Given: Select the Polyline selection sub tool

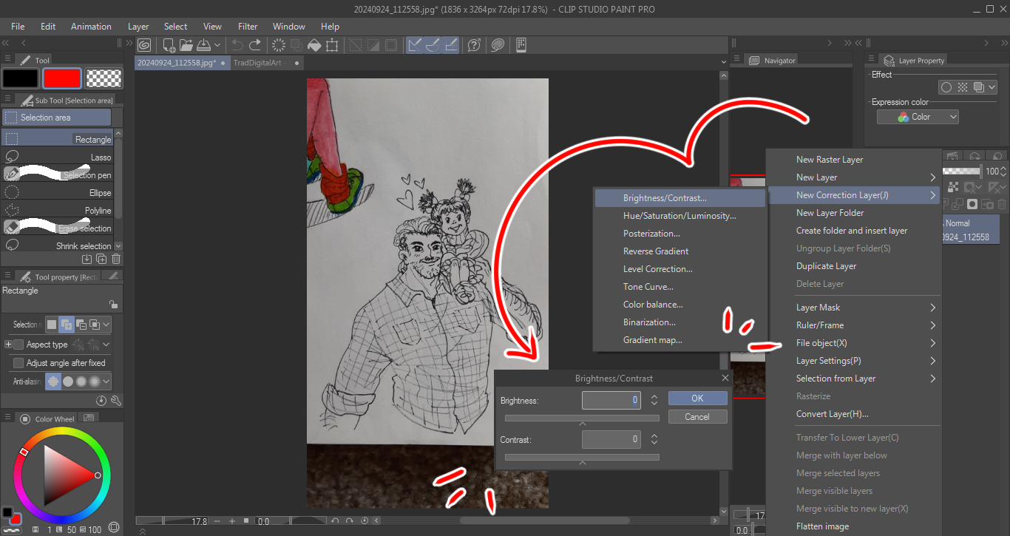Looking at the screenshot, I should click(x=58, y=210).
